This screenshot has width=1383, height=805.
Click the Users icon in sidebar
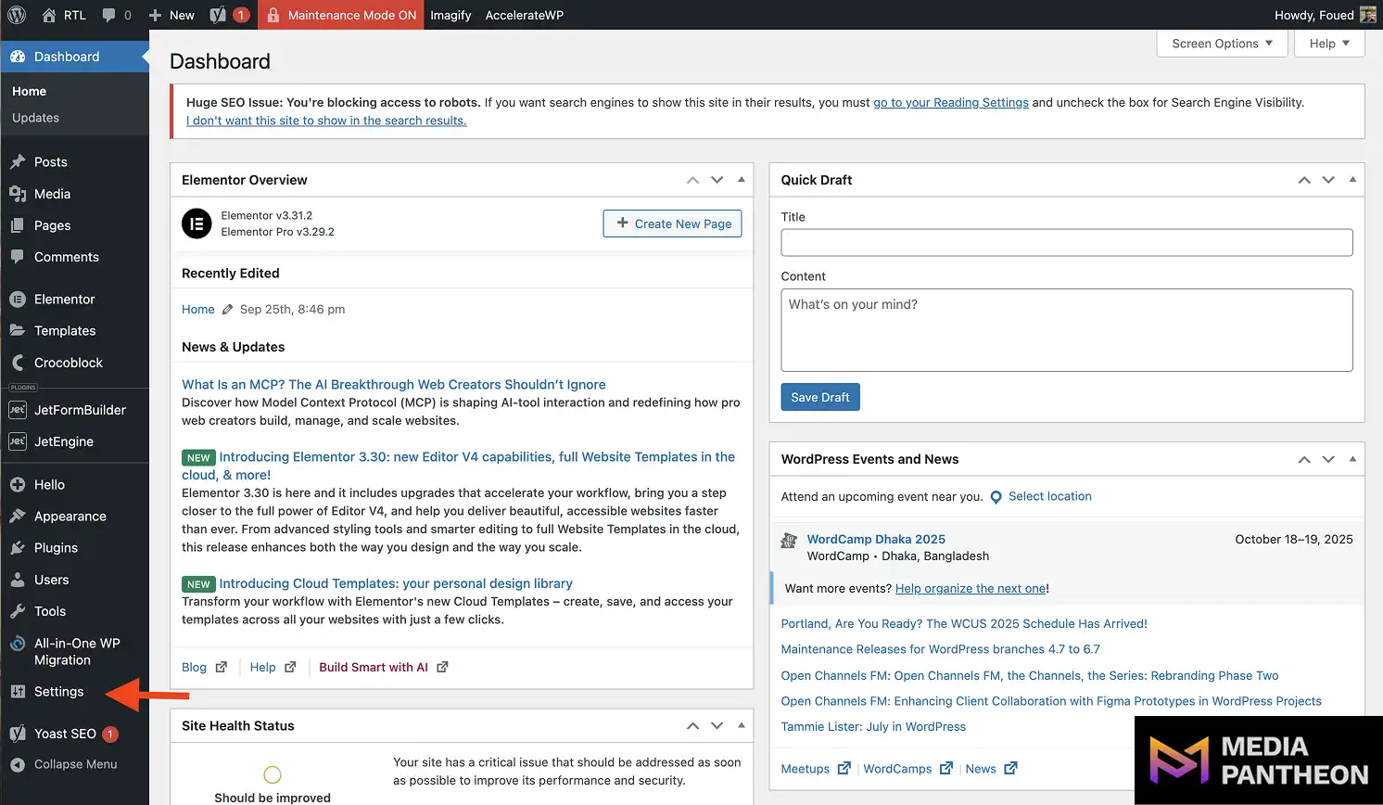tap(18, 580)
